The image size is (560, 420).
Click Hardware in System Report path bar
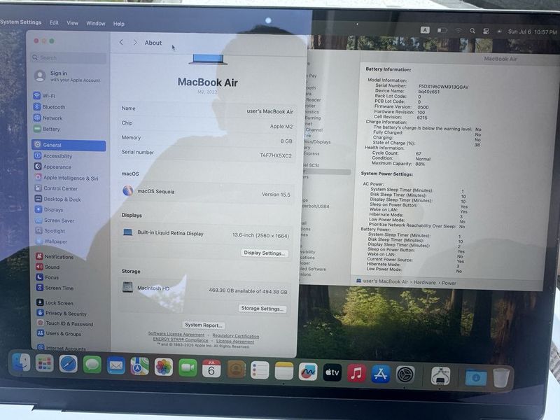coord(425,282)
